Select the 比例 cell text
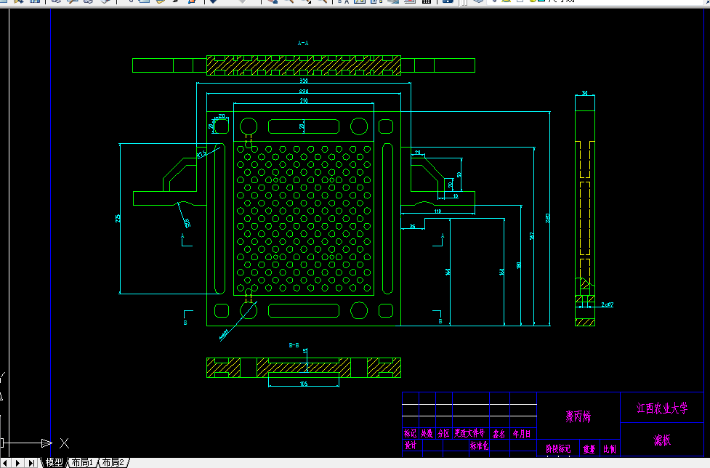Image resolution: width=710 pixels, height=468 pixels. point(610,449)
